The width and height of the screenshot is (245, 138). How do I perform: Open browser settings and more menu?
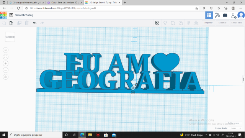pyautogui.click(x=240, y=8)
